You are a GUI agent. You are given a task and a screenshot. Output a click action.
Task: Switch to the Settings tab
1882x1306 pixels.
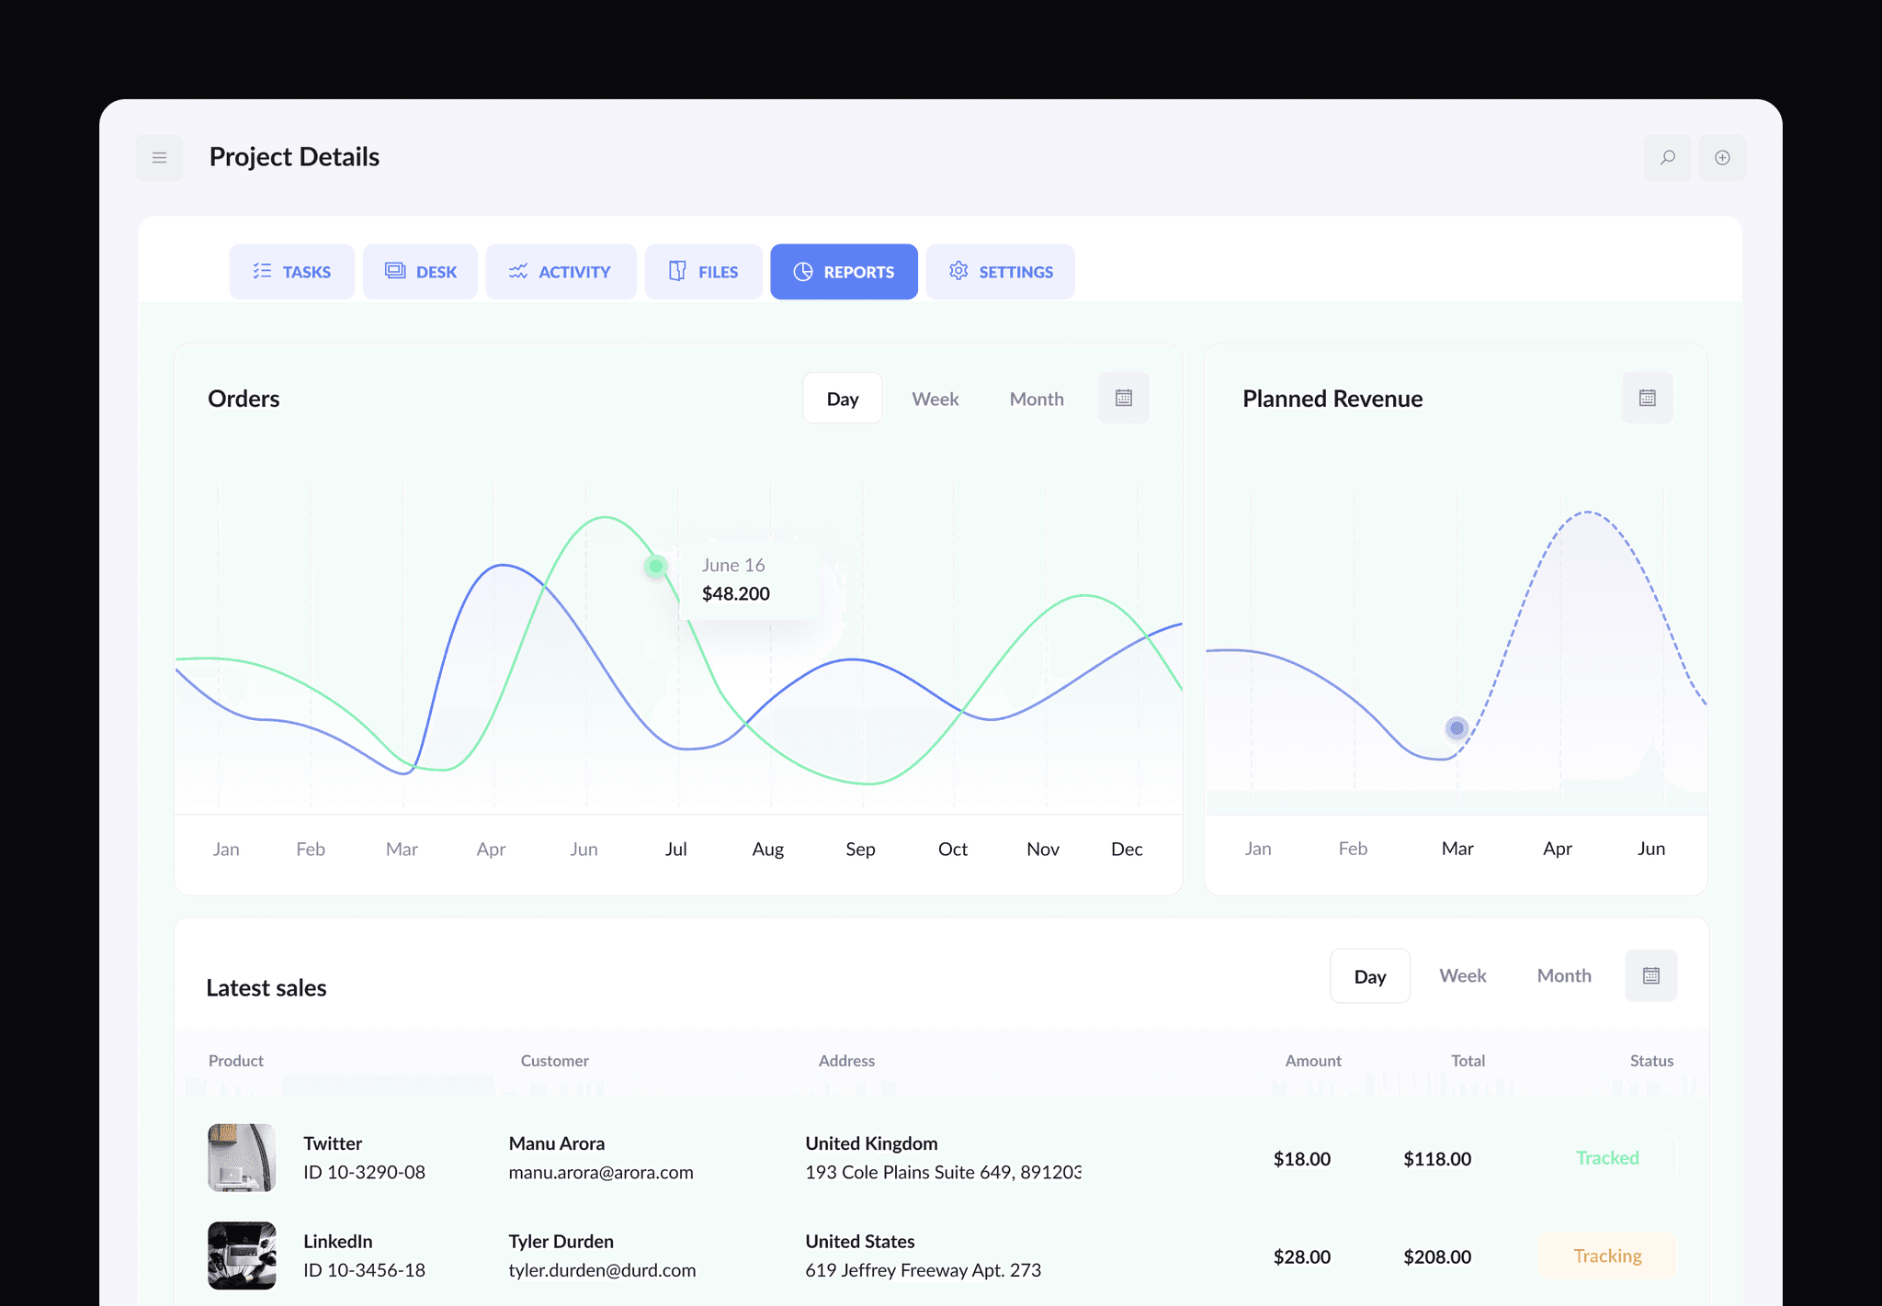pyautogui.click(x=1001, y=271)
